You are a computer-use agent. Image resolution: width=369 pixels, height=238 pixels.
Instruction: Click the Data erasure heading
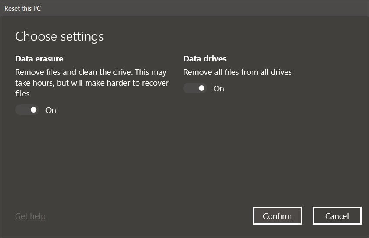(x=39, y=58)
